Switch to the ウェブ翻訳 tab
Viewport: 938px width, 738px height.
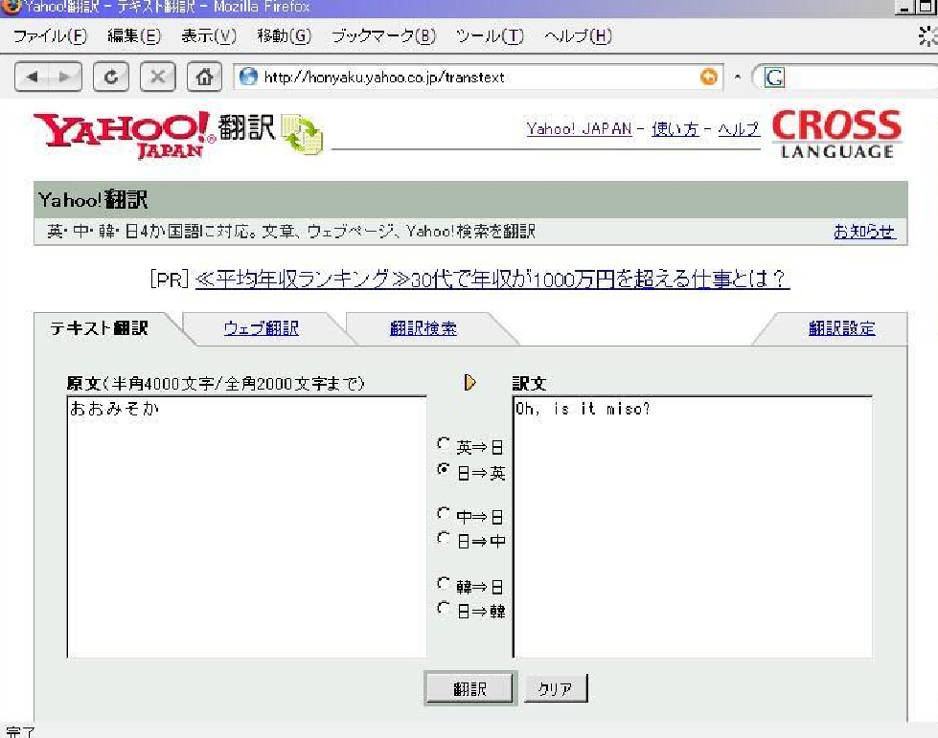[262, 328]
